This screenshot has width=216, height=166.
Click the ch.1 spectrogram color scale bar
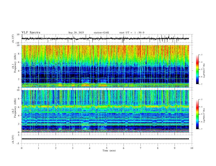[x=197, y=69]
